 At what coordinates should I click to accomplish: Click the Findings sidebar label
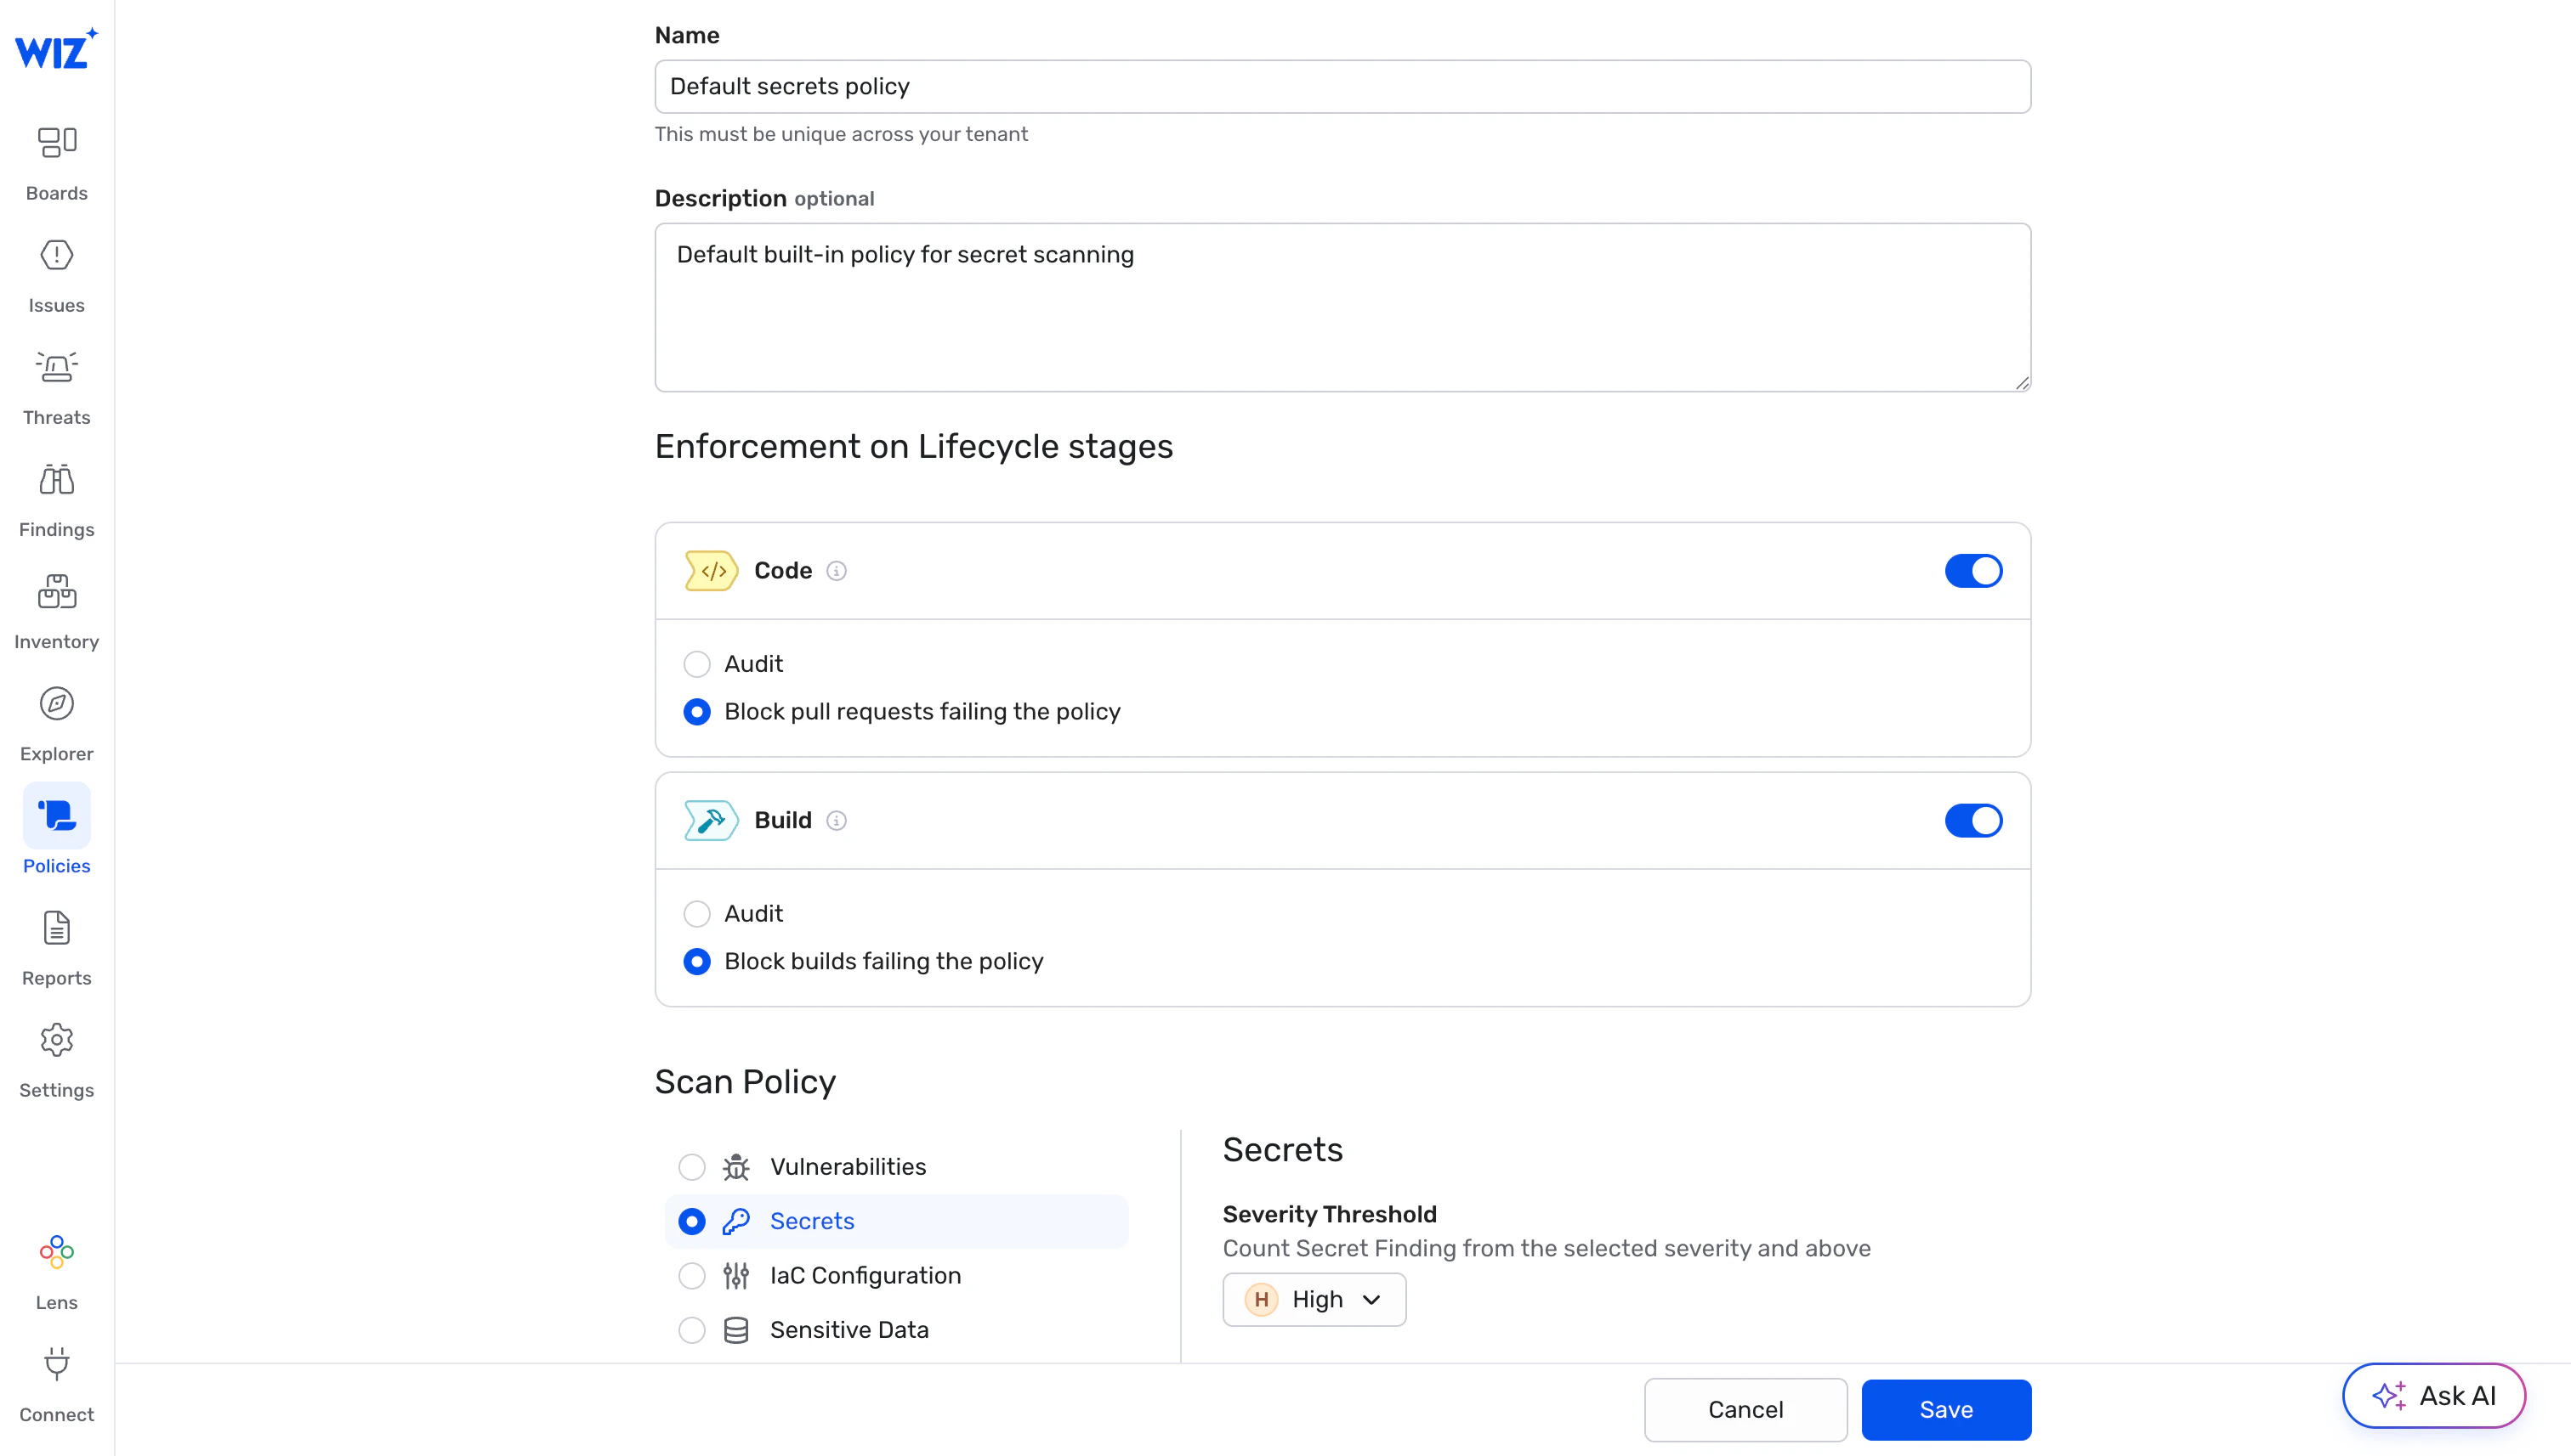(x=56, y=530)
